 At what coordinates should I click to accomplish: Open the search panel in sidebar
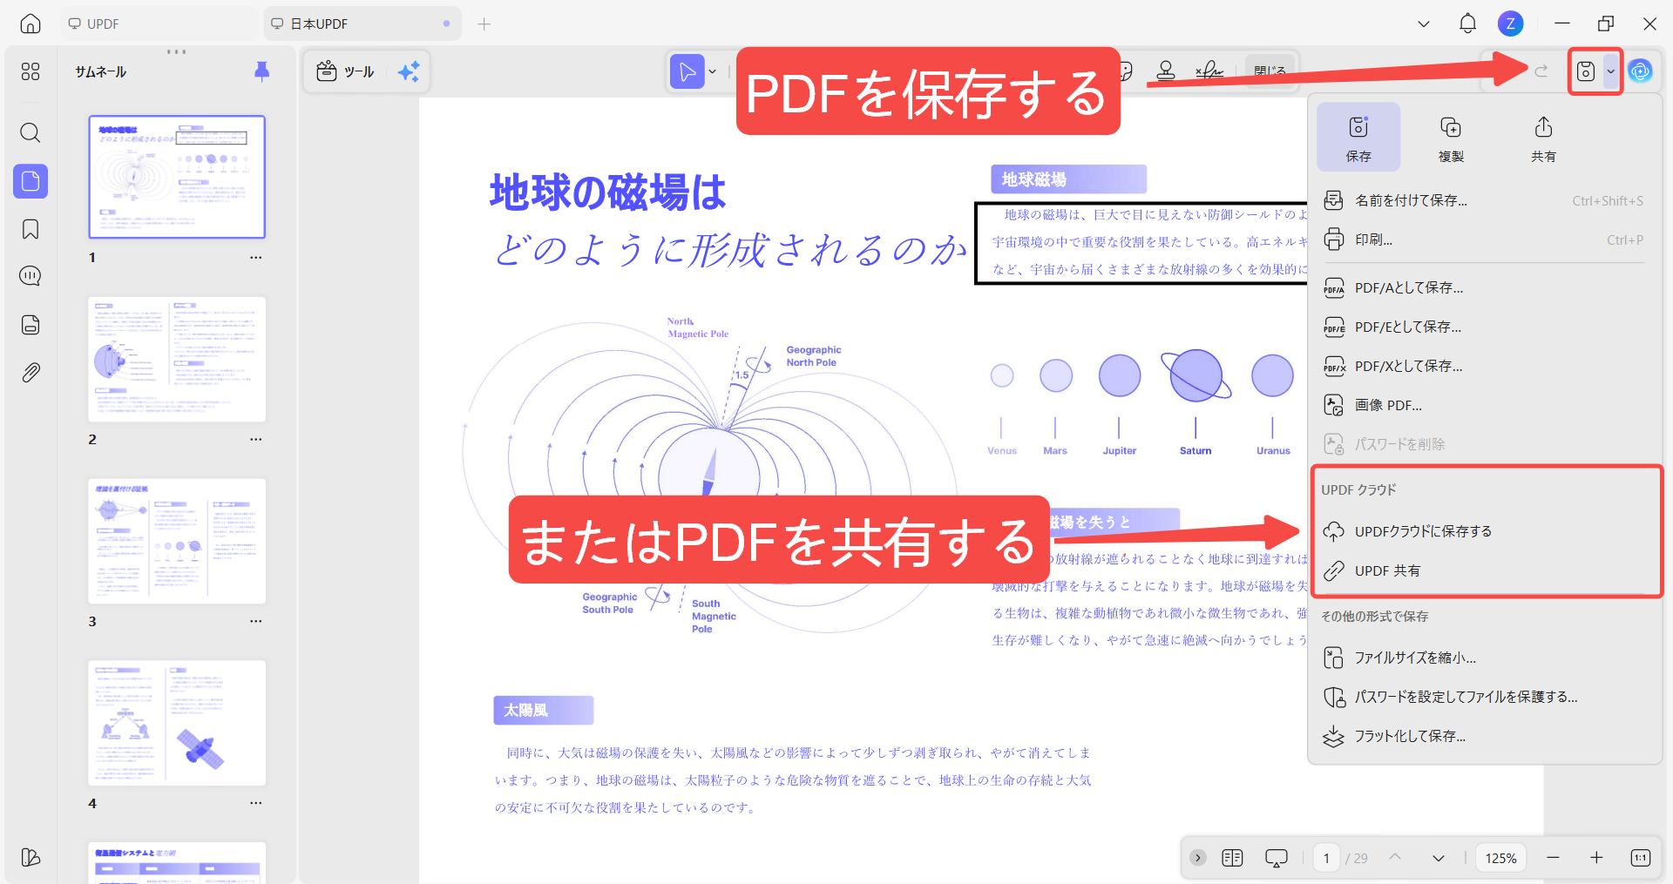pos(30,132)
